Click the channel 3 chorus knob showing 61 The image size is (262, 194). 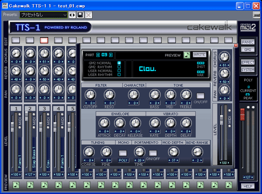click(x=44, y=53)
